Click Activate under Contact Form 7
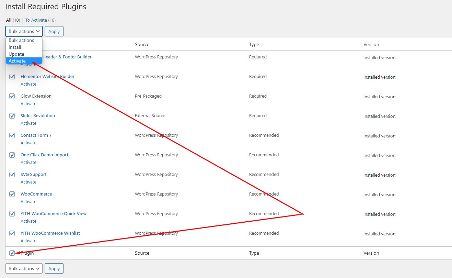 (x=28, y=143)
